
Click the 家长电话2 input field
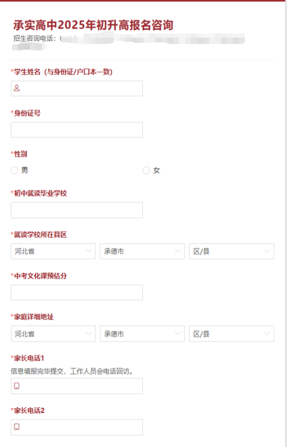click(81, 427)
